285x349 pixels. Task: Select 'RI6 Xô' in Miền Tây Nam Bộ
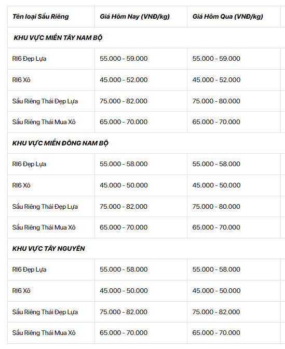click(x=21, y=79)
